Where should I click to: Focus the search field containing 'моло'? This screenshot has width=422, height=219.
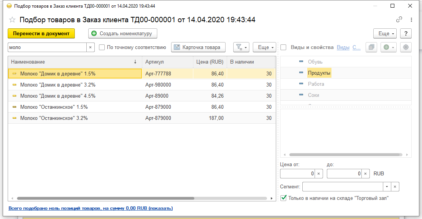(47, 47)
